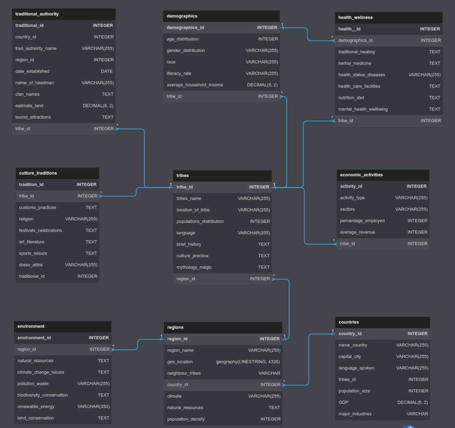The width and height of the screenshot is (455, 428).
Task: Click the demographics table title bar
Action: pyautogui.click(x=221, y=16)
